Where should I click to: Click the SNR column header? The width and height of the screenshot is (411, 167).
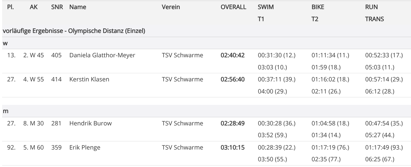(x=57, y=7)
